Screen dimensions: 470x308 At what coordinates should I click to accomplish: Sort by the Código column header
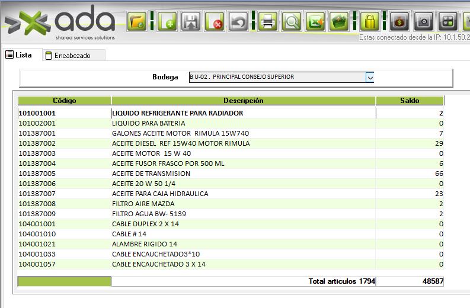coord(65,101)
